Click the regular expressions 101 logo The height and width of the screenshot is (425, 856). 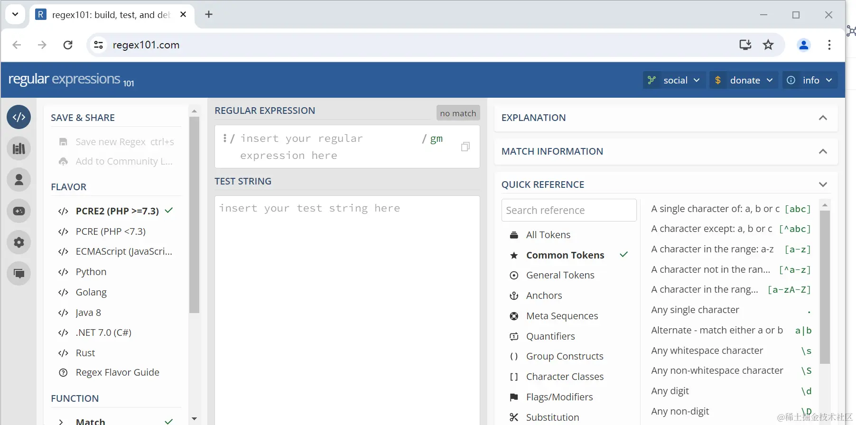click(71, 80)
